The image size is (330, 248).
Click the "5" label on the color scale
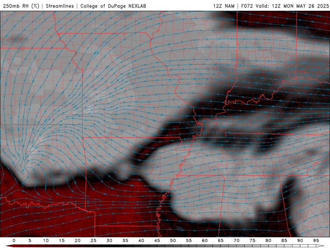(30, 241)
